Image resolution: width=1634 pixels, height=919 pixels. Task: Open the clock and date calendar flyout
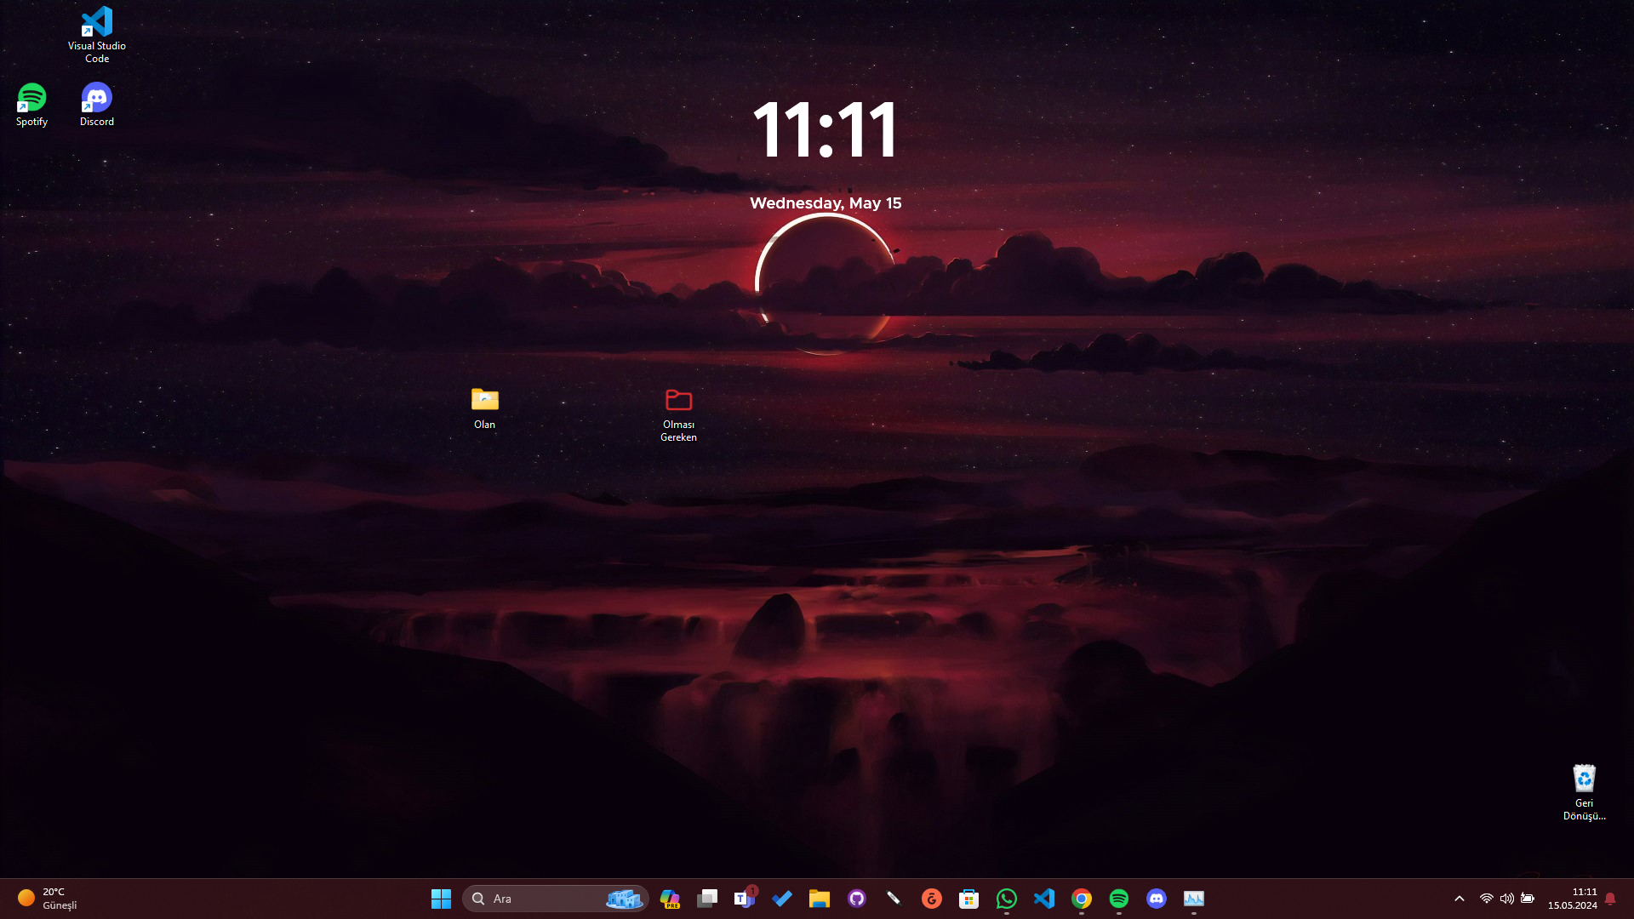pos(1572,899)
